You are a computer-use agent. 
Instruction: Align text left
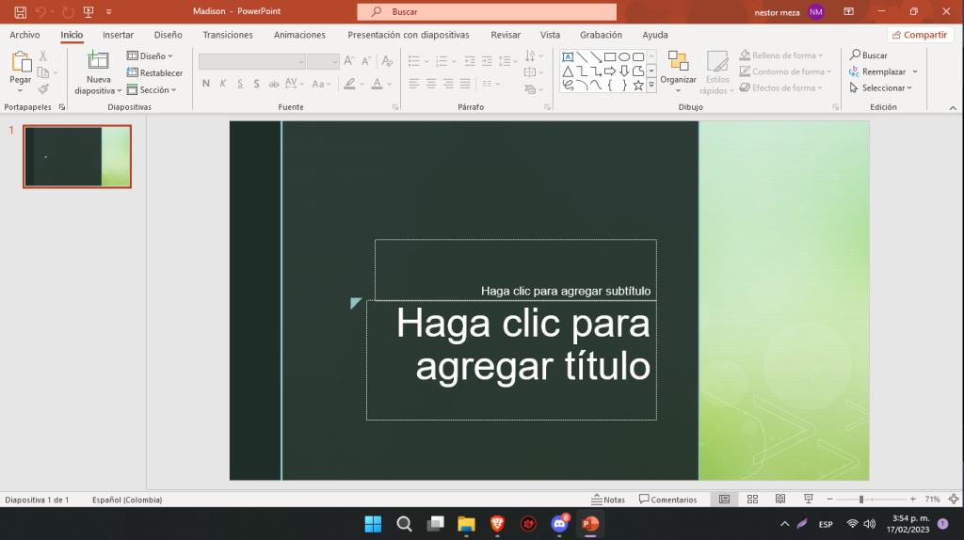click(414, 84)
